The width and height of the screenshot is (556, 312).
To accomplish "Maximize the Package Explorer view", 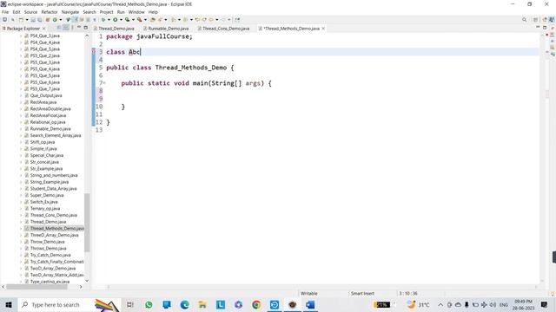I will pos(85,27).
